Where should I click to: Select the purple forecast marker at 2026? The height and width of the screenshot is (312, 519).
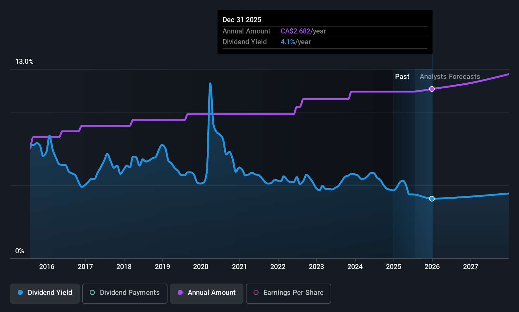pos(432,89)
